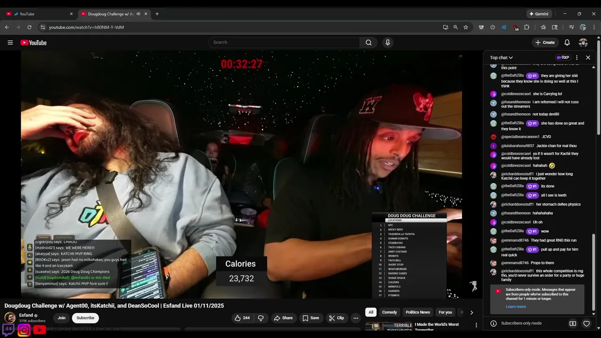Screen dimensions: 601x338
Task: Clip this video
Action: click(x=337, y=318)
